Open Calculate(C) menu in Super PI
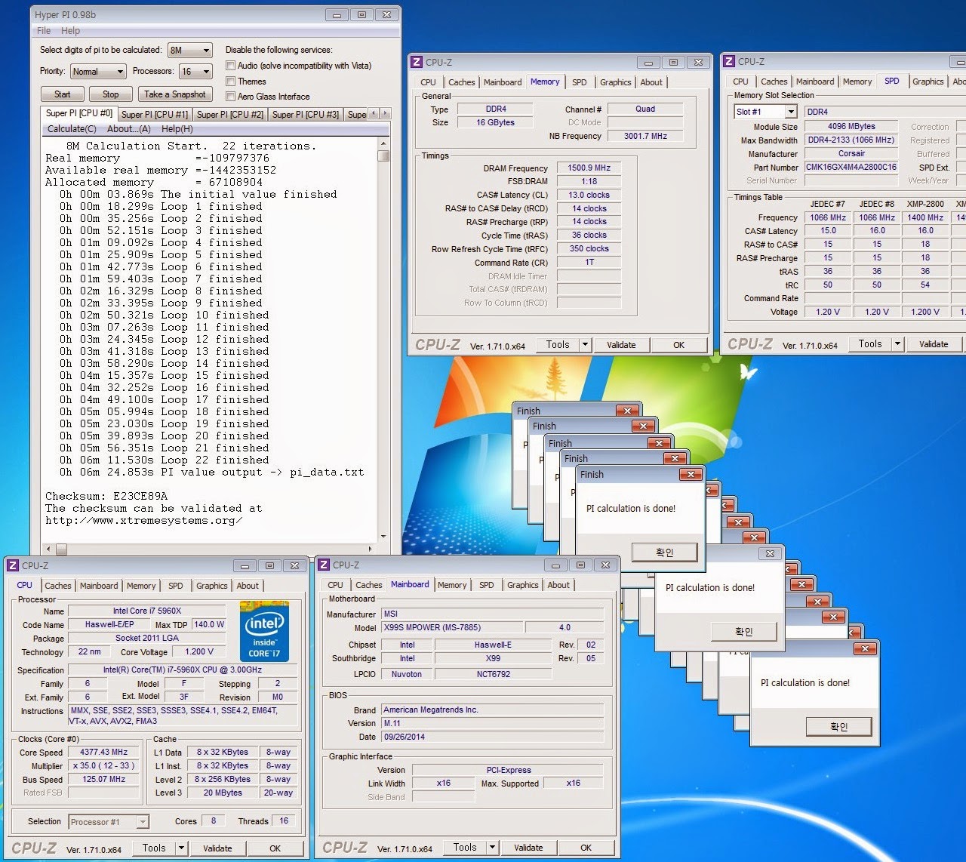The width and height of the screenshot is (966, 862). point(72,129)
